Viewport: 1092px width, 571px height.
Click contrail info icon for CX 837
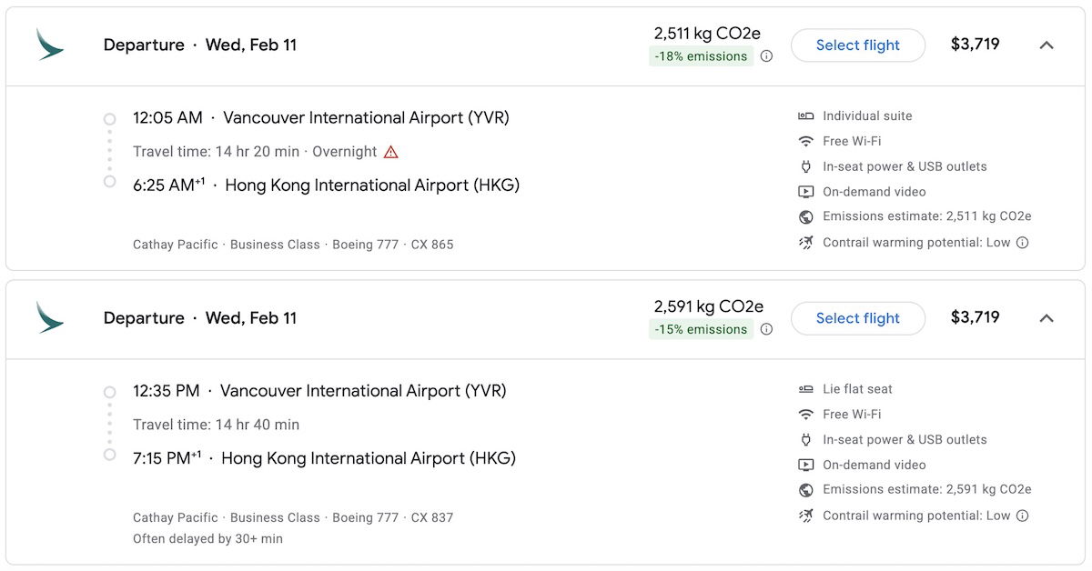[x=1022, y=516]
